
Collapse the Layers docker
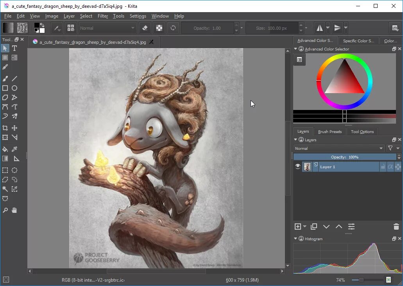(296, 139)
